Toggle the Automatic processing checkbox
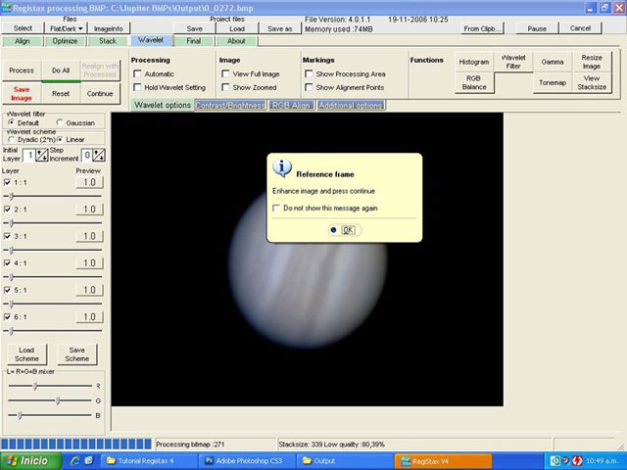Image resolution: width=627 pixels, height=470 pixels. click(138, 74)
